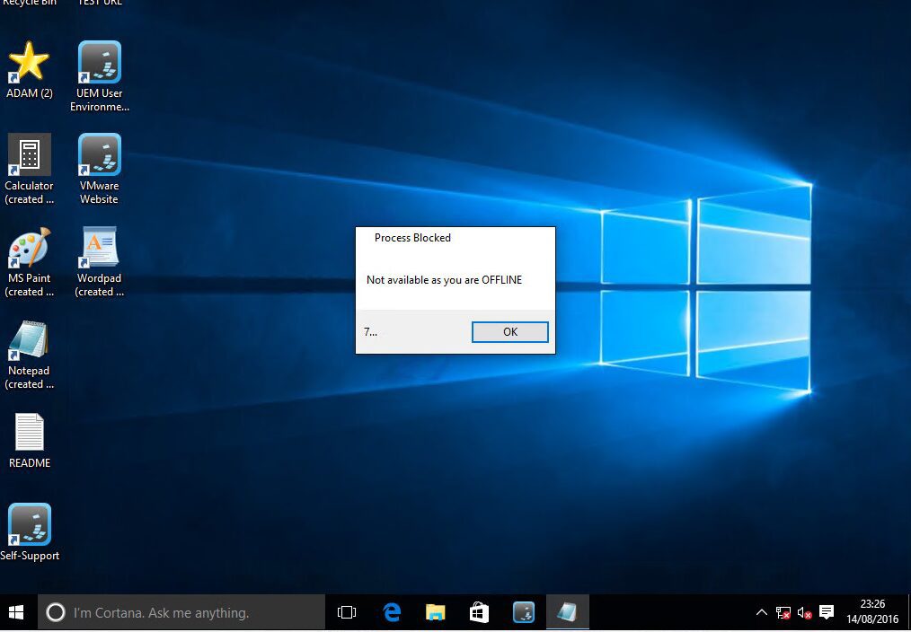Click the Process Blocked dialog title
This screenshot has height=632, width=911.
412,238
